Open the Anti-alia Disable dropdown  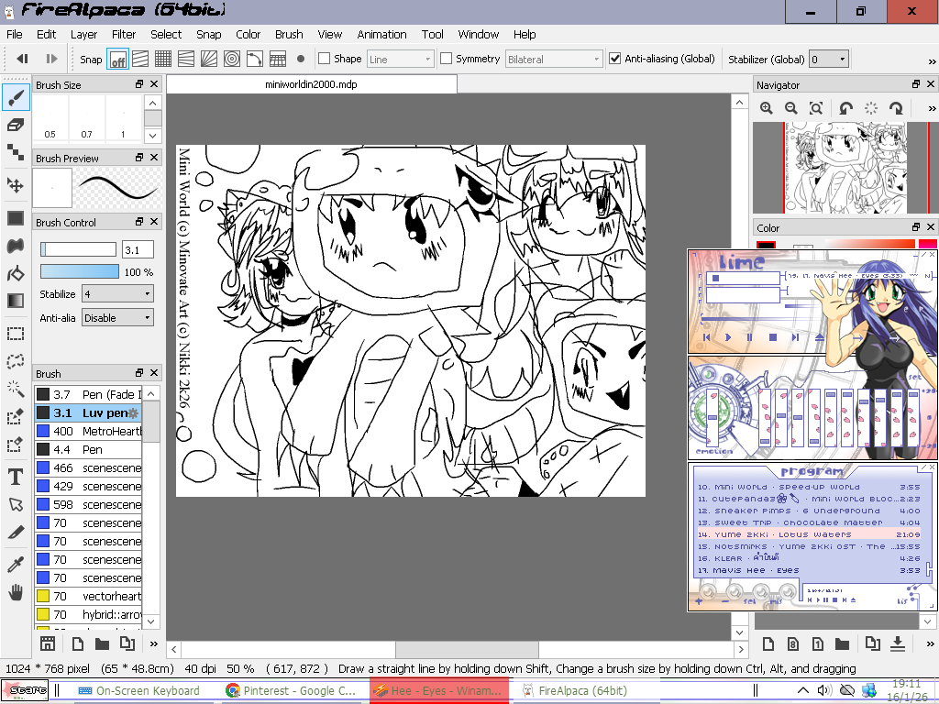pyautogui.click(x=117, y=318)
